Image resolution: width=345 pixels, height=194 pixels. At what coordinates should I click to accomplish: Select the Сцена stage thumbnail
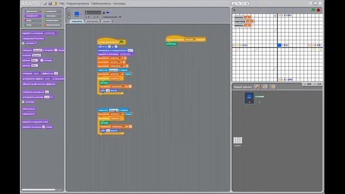pos(238,141)
